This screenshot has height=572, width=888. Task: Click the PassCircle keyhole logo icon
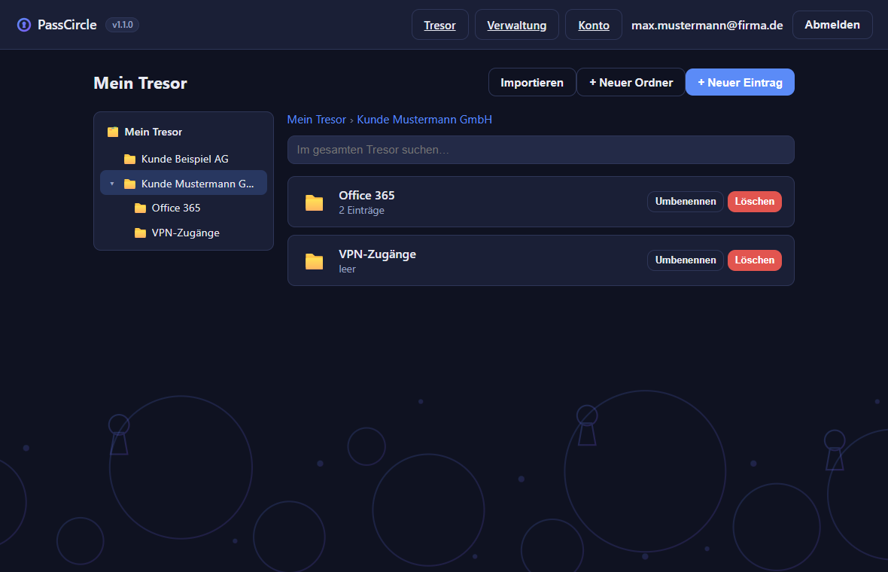coord(24,25)
